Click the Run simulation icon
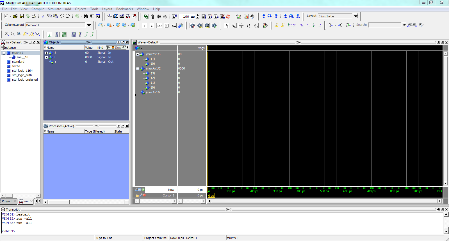The width and height of the screenshot is (449, 241). pyautogui.click(x=204, y=17)
